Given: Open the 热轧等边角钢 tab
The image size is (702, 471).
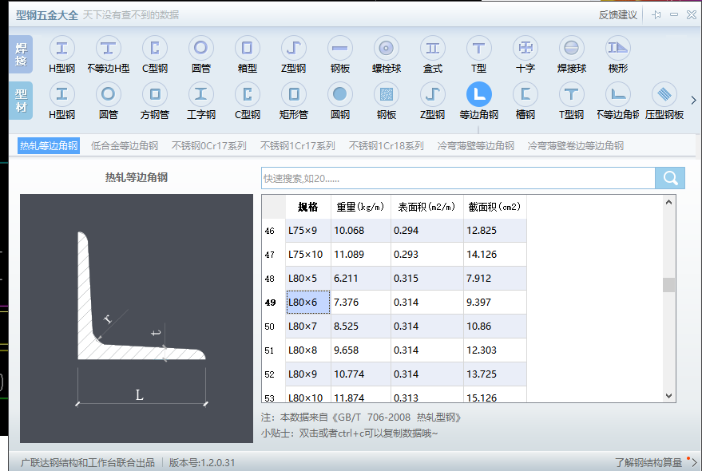Looking at the screenshot, I should click(x=49, y=146).
